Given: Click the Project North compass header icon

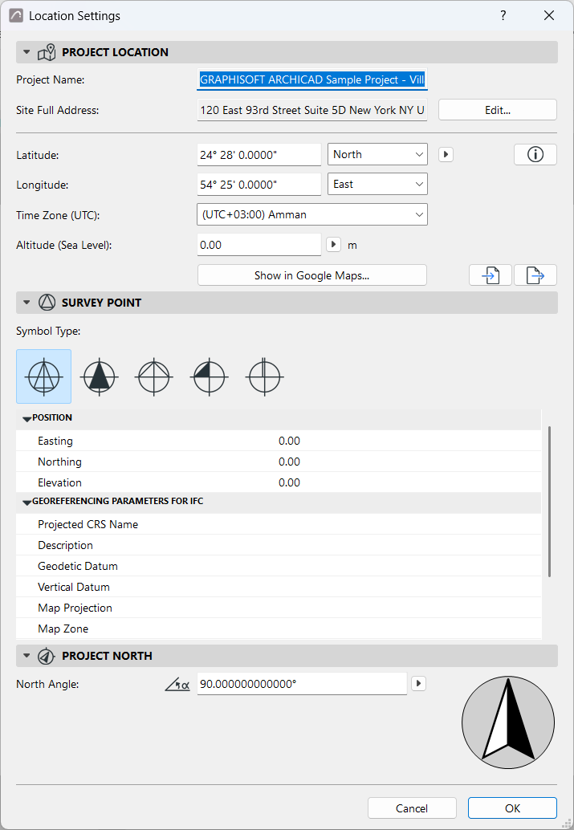Looking at the screenshot, I should [x=47, y=656].
